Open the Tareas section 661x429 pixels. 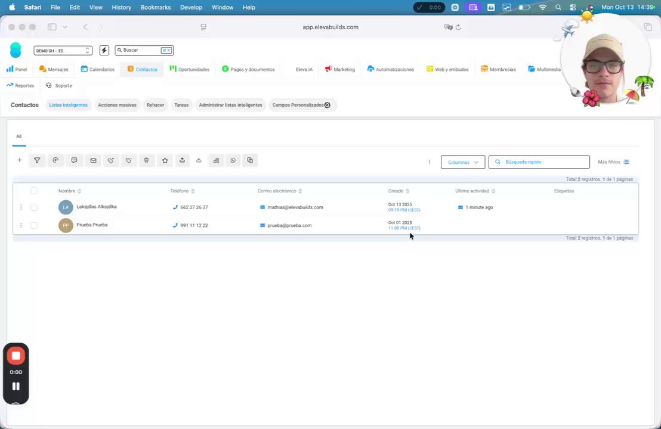click(x=181, y=105)
